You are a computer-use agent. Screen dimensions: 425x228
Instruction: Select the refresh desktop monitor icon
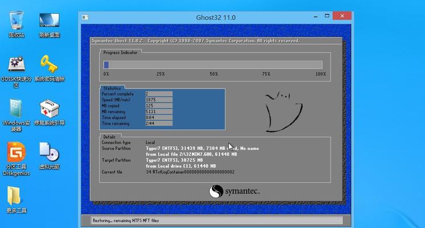49,24
